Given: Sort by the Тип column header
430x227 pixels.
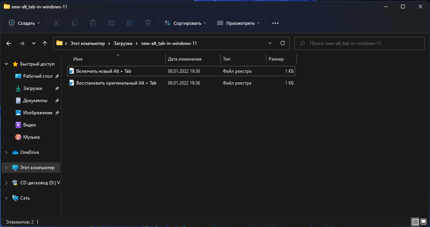Looking at the screenshot, I should (243, 59).
